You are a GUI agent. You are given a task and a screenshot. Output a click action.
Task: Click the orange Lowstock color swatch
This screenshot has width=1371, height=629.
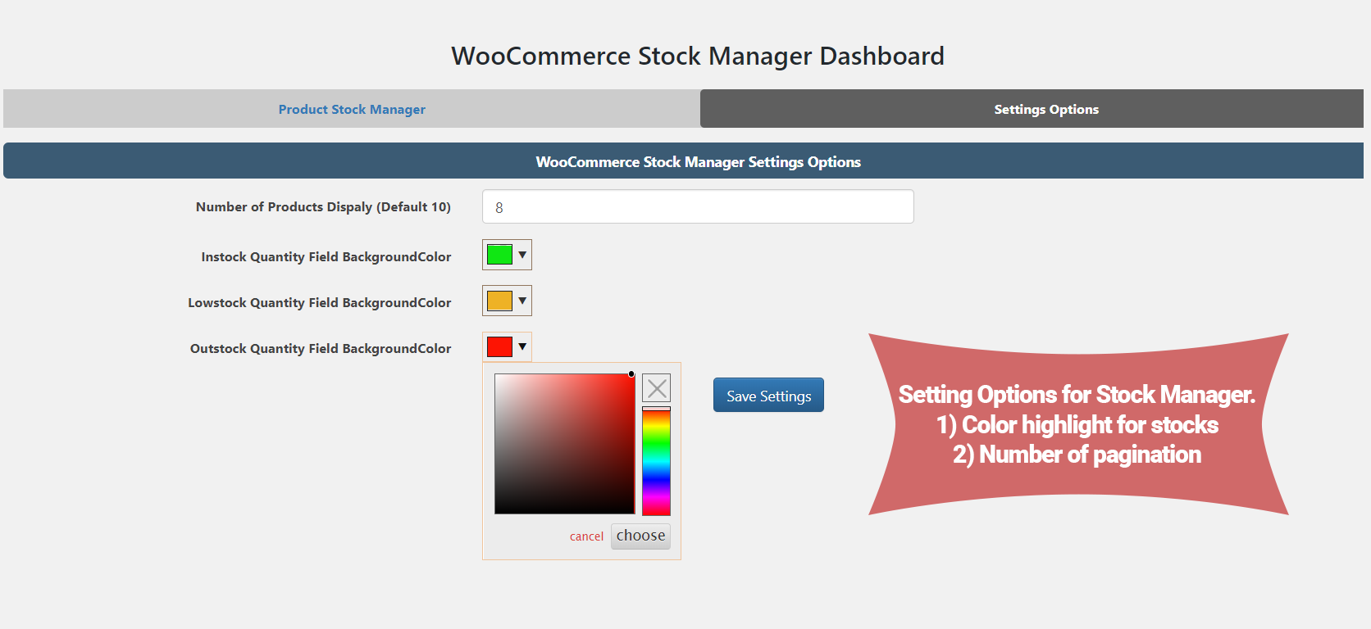point(499,301)
